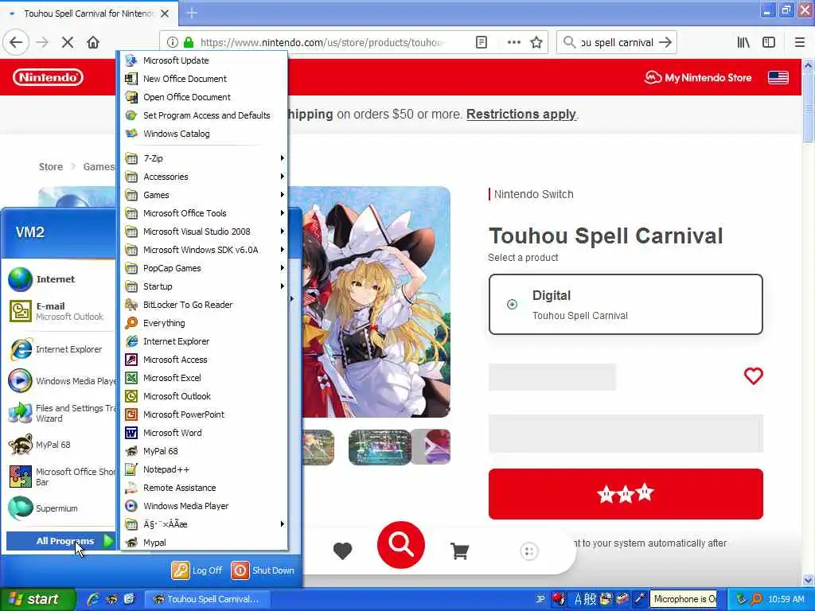Click the Shut Down button

click(263, 570)
